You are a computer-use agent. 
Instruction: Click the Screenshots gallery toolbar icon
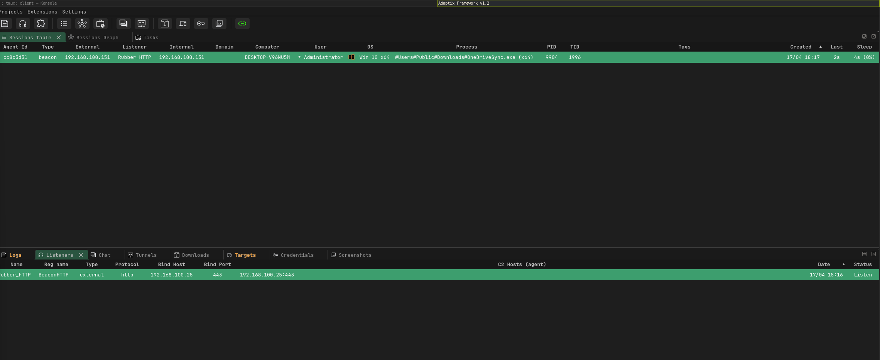tap(219, 23)
